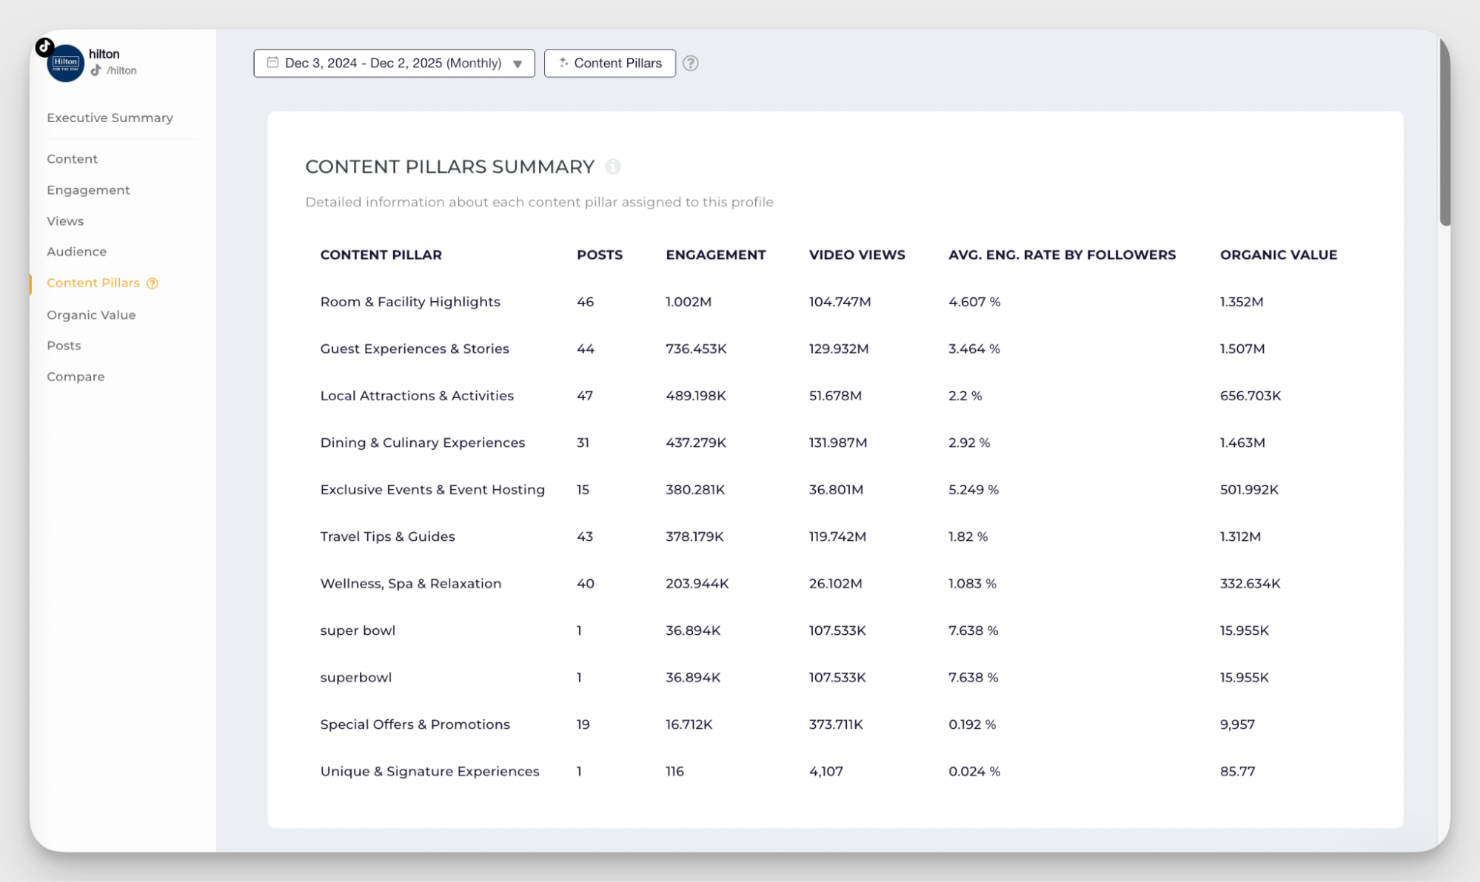
Task: Switch to the Engagement section
Action: (x=88, y=190)
